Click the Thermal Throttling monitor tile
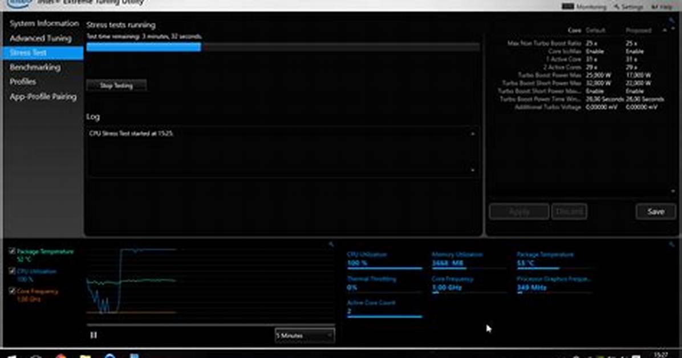 coord(384,284)
